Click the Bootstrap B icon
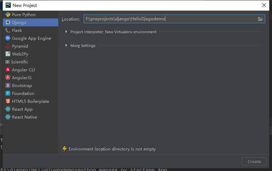This screenshot has height=171, width=272. coord(8,85)
